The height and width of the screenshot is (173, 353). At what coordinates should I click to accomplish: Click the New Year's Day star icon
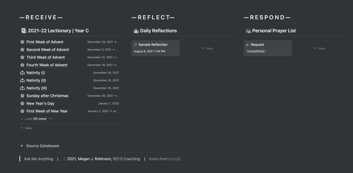click(22, 104)
